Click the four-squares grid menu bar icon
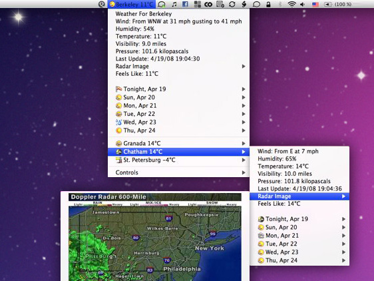 point(197,4)
